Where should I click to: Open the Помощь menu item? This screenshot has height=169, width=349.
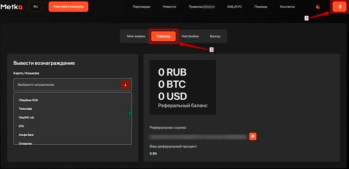[261, 7]
